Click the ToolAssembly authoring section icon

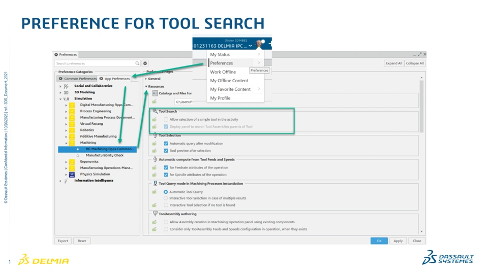click(x=155, y=214)
